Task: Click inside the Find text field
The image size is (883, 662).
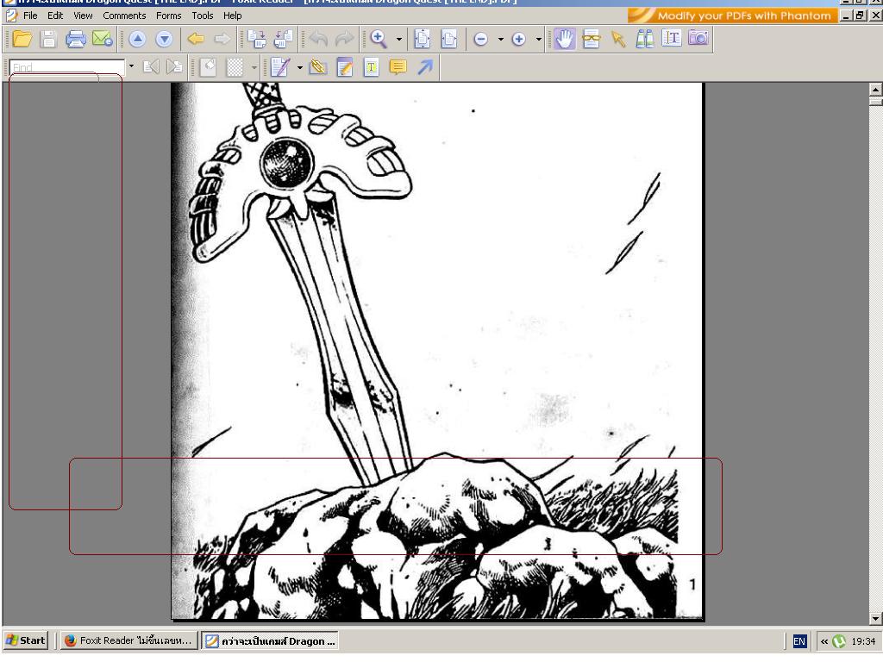Action: pos(67,67)
